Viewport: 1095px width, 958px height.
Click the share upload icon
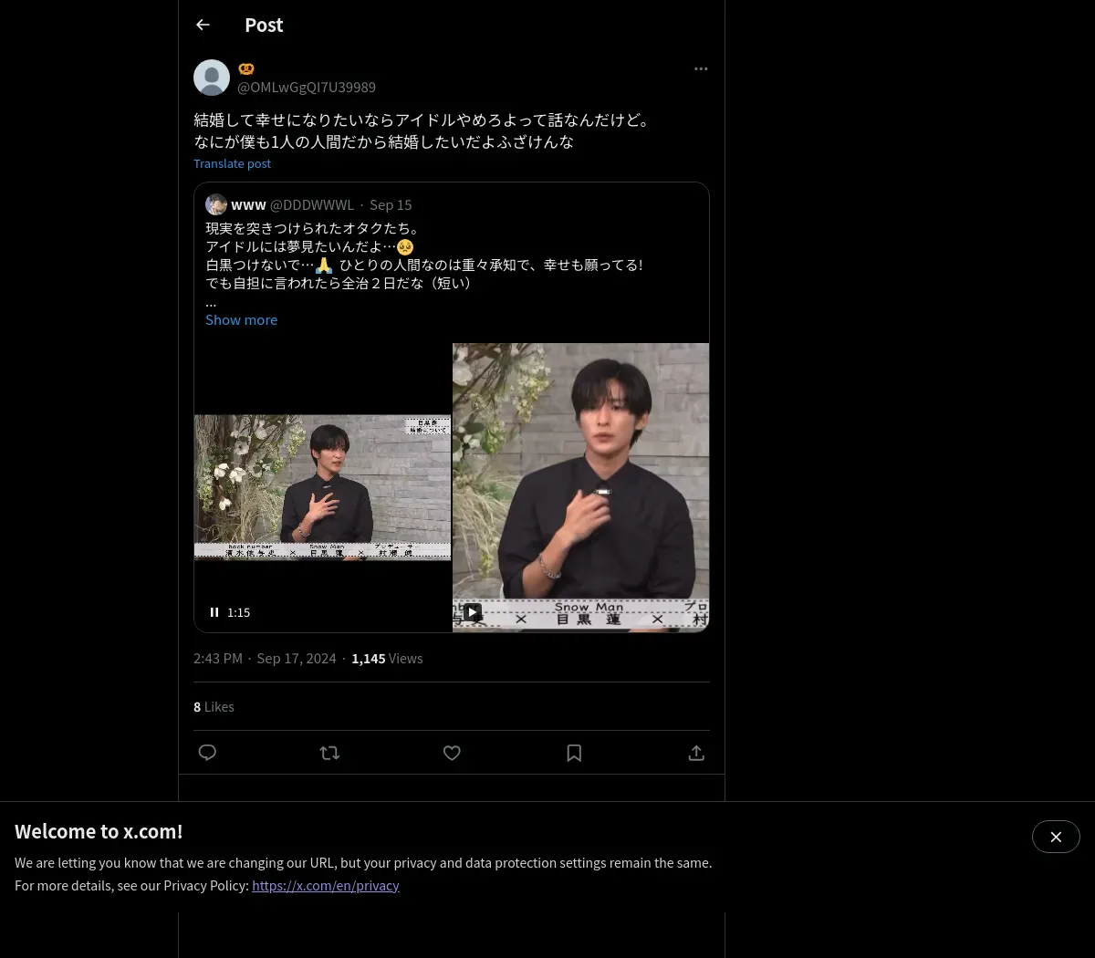point(696,753)
